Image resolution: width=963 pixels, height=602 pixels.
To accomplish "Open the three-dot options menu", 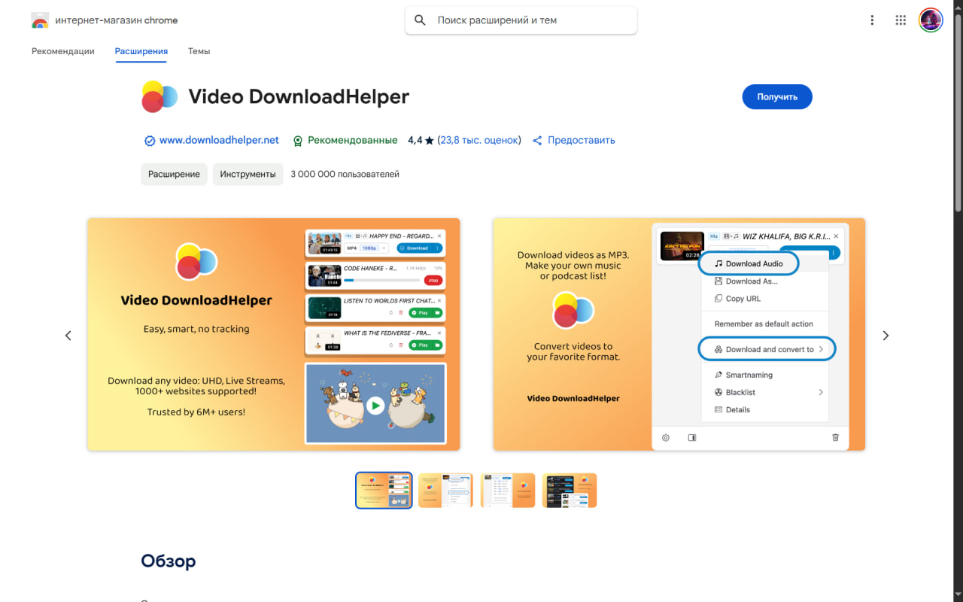I will point(872,20).
